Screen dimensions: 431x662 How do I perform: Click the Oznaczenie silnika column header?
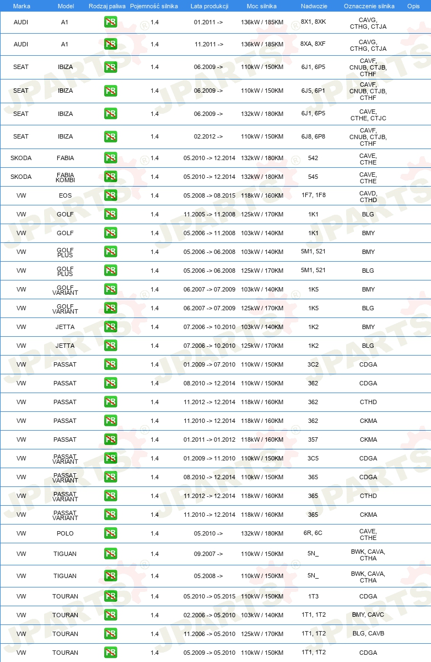pos(369,6)
